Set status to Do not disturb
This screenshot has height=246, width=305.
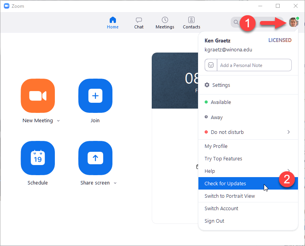tap(227, 132)
